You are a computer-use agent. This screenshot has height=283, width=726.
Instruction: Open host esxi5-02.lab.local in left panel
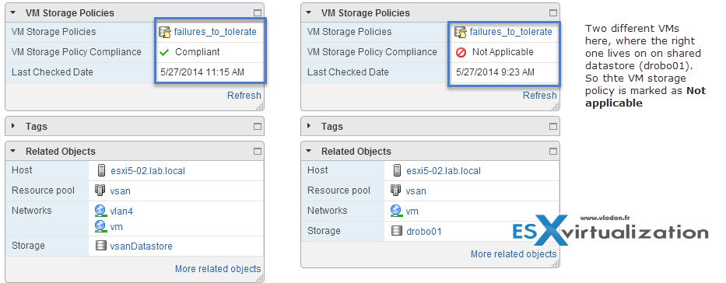point(148,170)
